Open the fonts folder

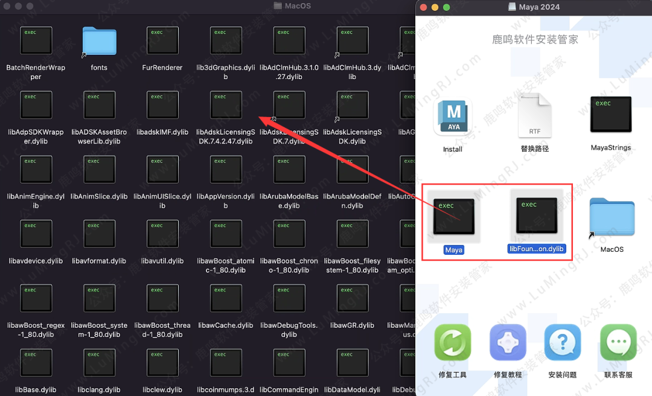click(x=99, y=42)
